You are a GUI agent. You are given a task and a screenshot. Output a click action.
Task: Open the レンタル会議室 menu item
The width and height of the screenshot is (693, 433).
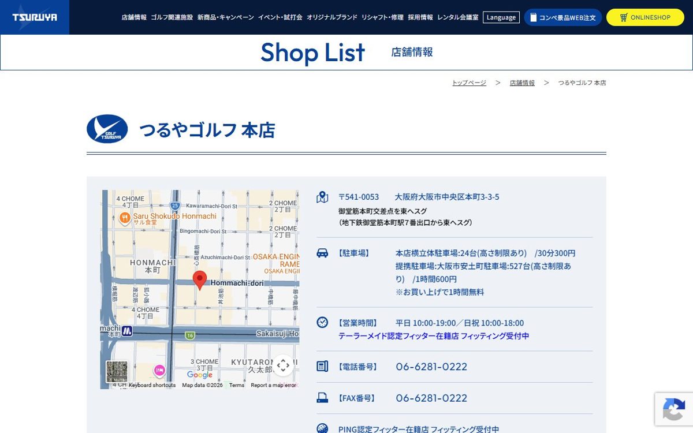point(458,17)
